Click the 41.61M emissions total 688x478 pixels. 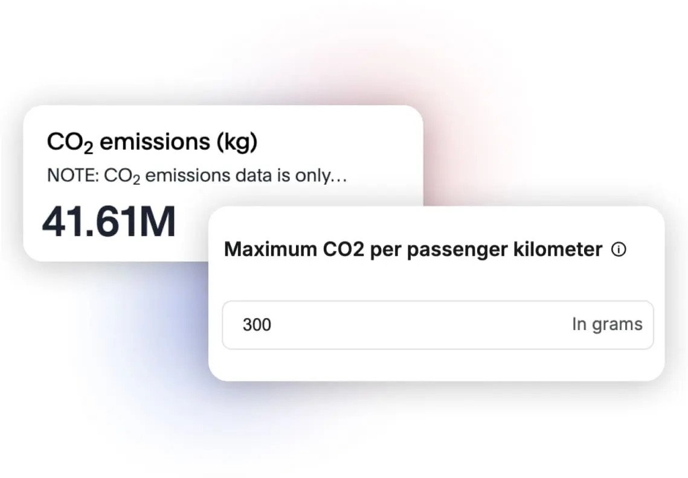point(109,221)
